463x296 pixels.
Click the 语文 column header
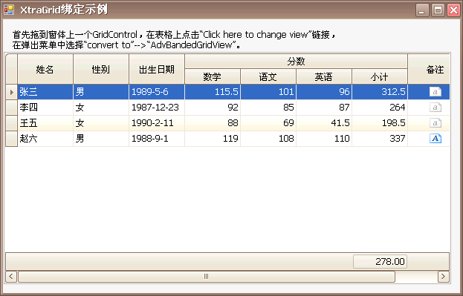268,76
